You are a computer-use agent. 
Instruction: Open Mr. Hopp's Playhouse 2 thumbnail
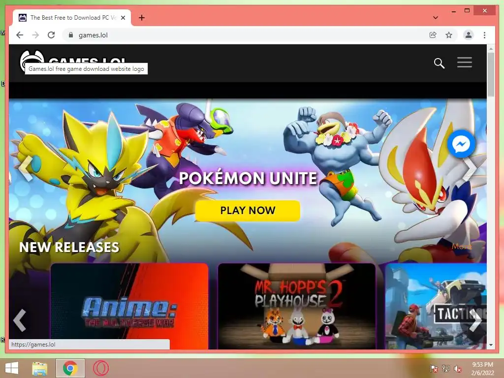pos(297,306)
